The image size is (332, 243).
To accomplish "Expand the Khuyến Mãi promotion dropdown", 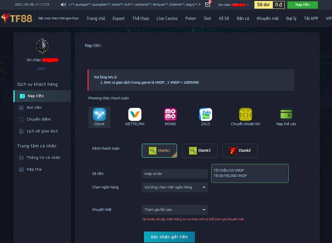I will (175, 210).
